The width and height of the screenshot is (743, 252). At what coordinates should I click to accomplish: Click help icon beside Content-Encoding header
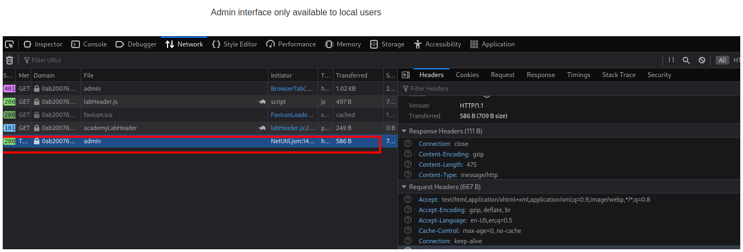click(407, 154)
